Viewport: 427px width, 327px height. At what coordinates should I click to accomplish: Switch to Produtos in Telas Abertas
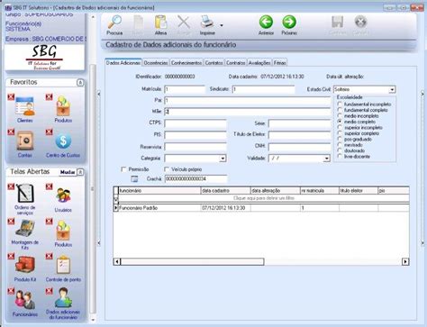63,231
